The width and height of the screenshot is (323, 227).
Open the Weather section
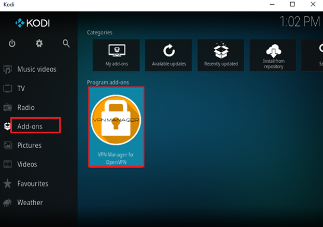click(x=30, y=203)
